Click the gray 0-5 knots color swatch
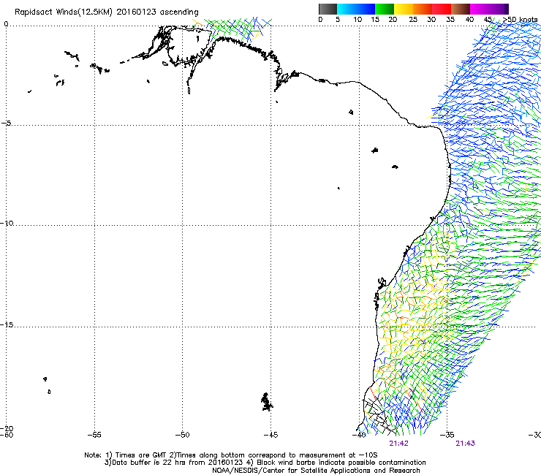This screenshot has height=475, width=541. pyautogui.click(x=328, y=9)
